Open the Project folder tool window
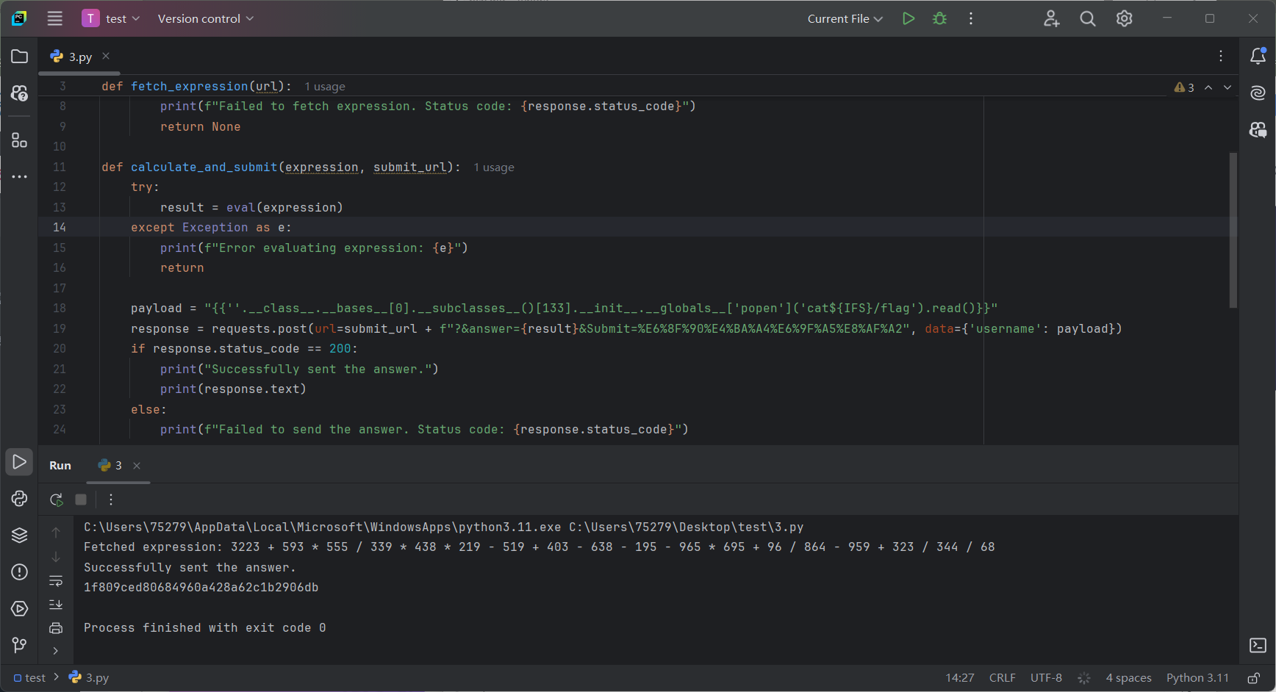The image size is (1276, 692). [x=20, y=57]
